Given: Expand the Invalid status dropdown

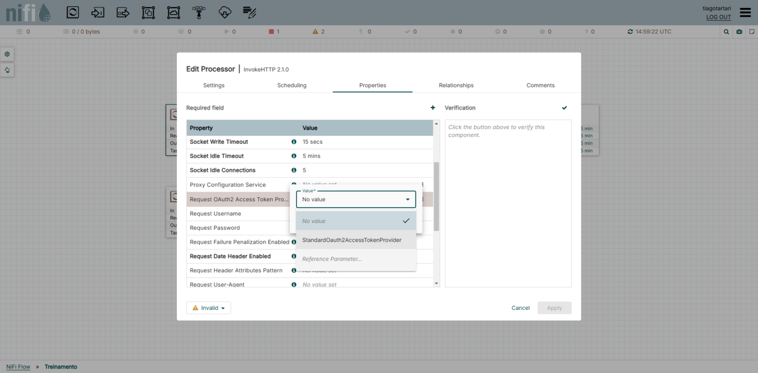Looking at the screenshot, I should pos(208,307).
